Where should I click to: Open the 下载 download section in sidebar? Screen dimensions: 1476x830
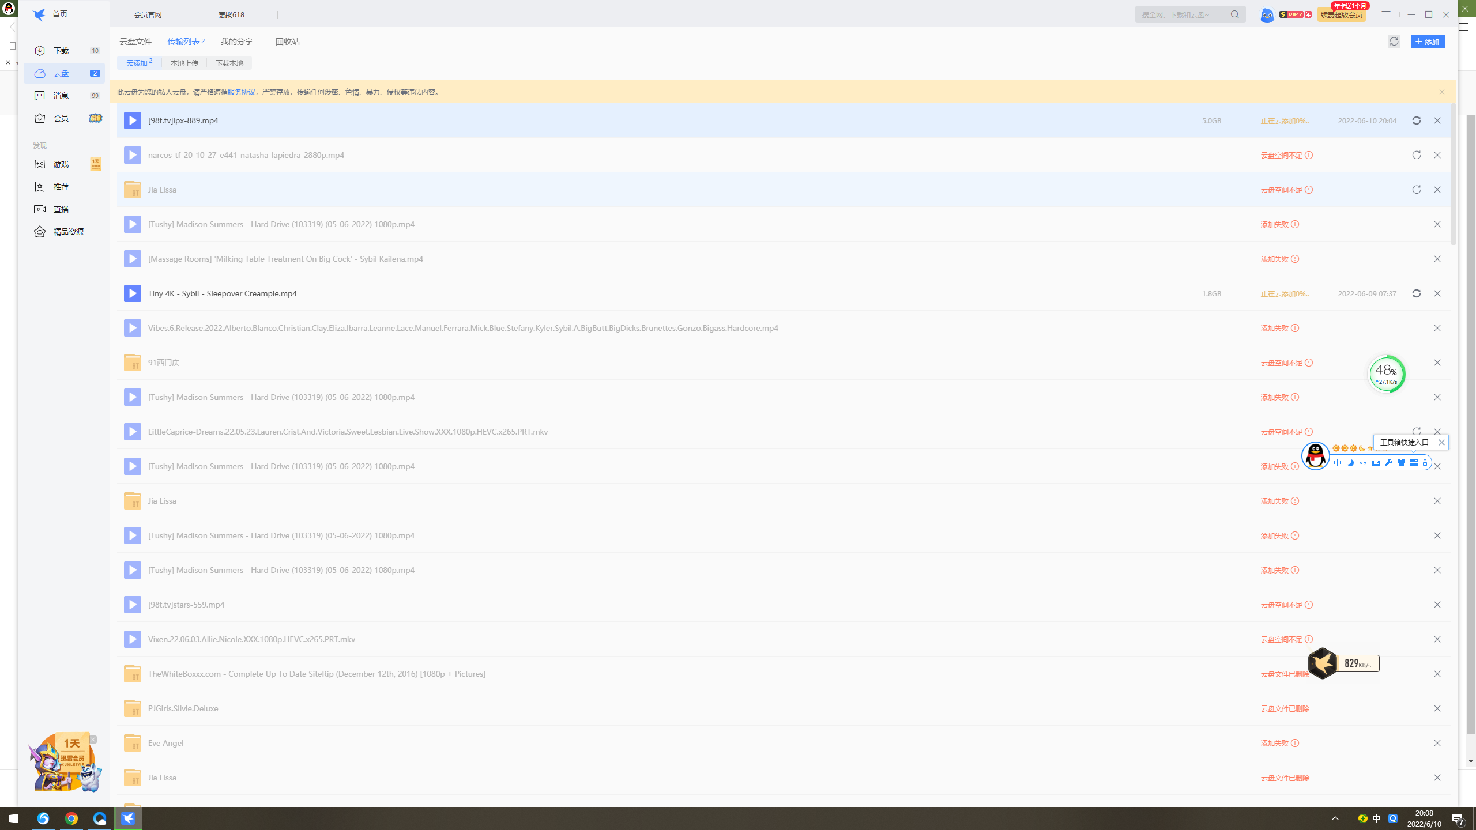(x=61, y=51)
